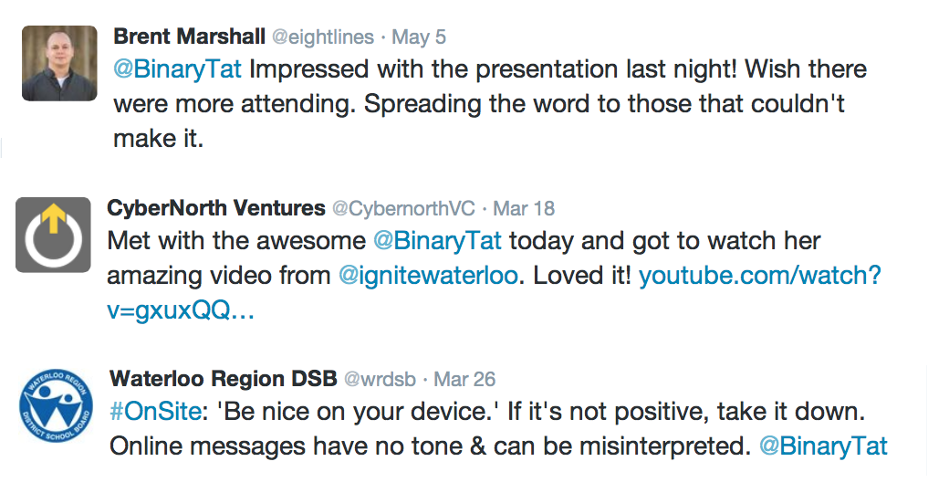The height and width of the screenshot is (493, 928).
Task: Click @BinaryTat mention in CyberNorth tweet
Action: click(437, 241)
